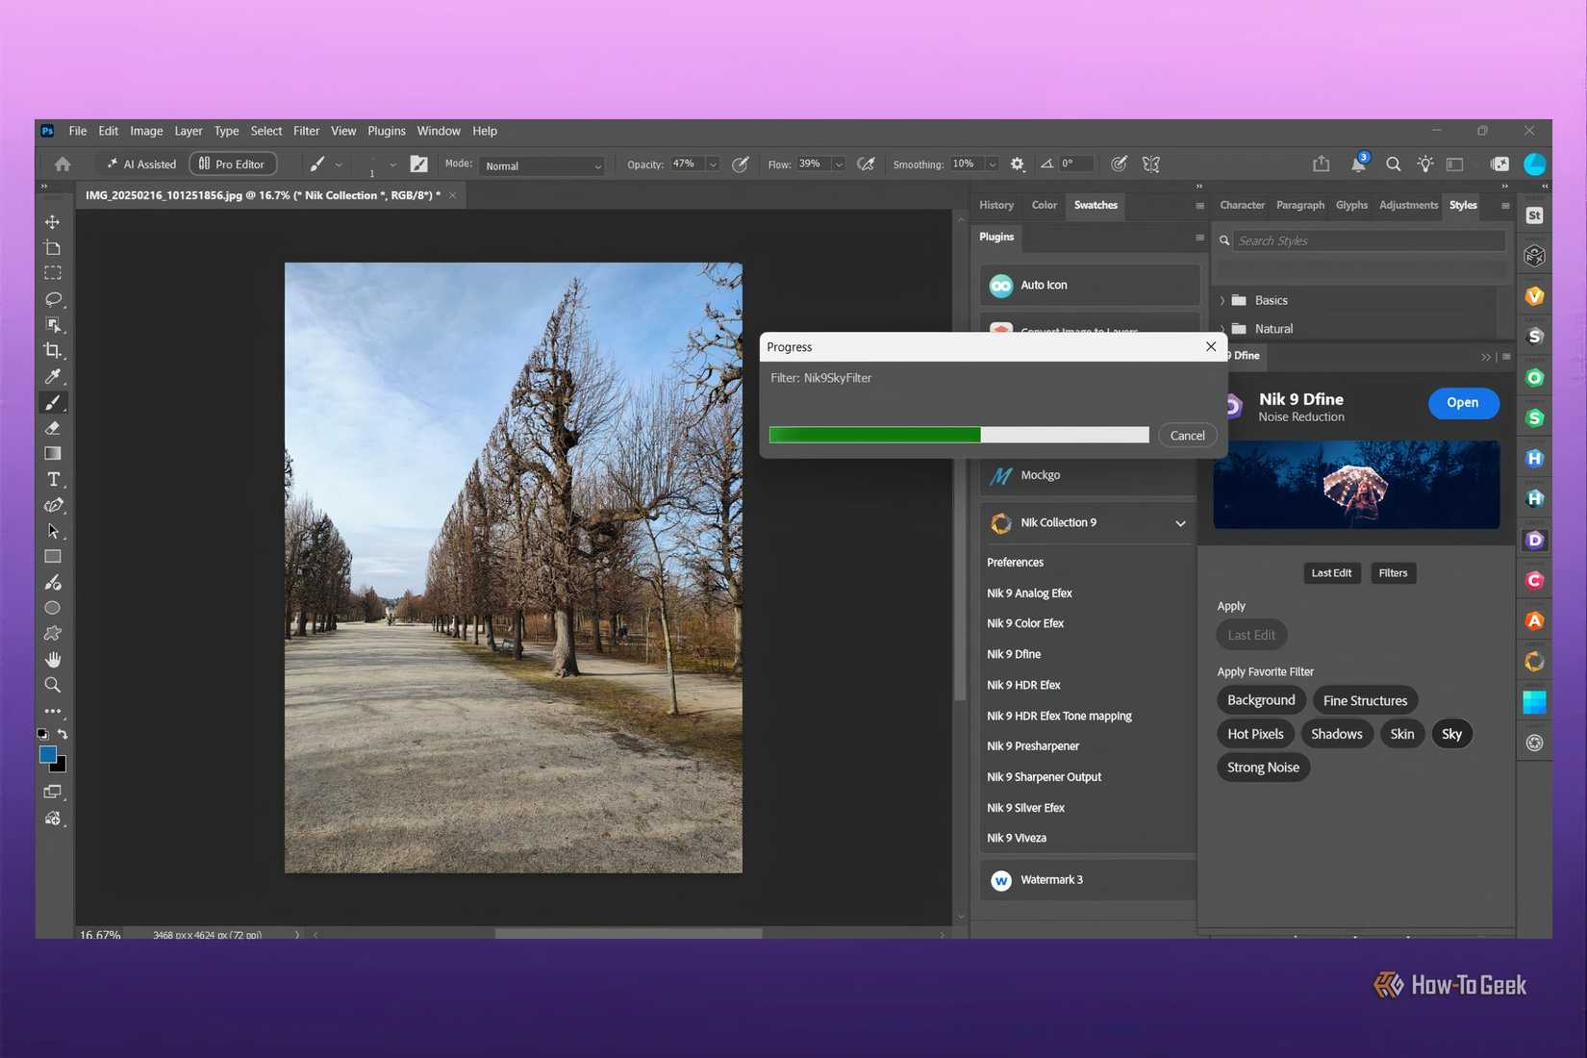Open the Share icon in top bar
This screenshot has width=1587, height=1058.
1322,164
